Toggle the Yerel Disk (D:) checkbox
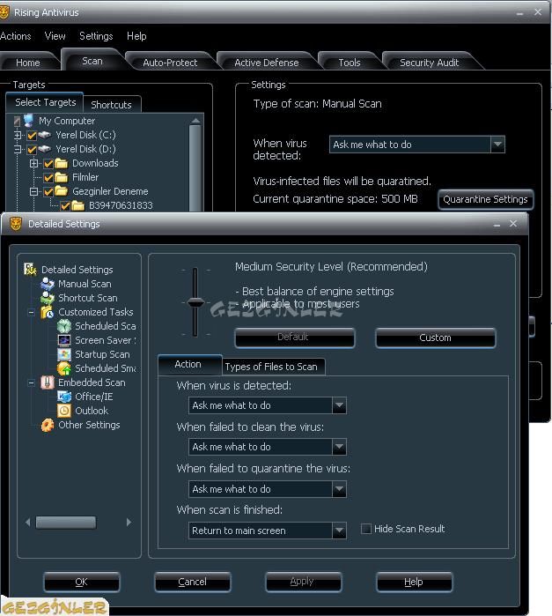The height and width of the screenshot is (616, 552). pyautogui.click(x=32, y=150)
